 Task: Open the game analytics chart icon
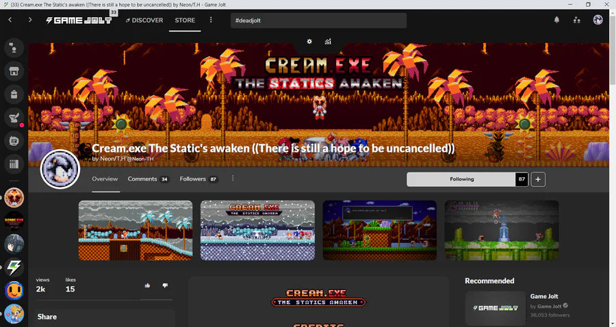[x=328, y=42]
